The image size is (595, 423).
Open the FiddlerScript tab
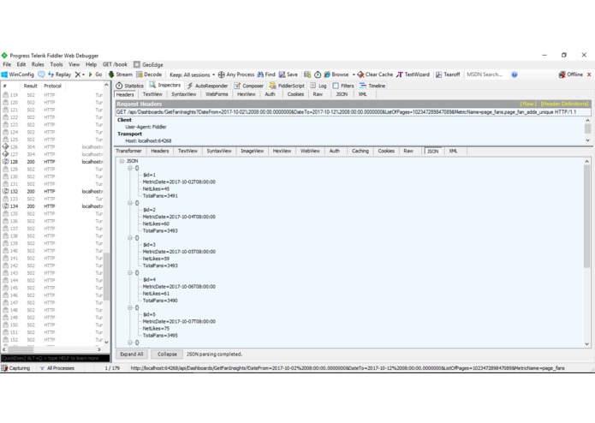(287, 86)
